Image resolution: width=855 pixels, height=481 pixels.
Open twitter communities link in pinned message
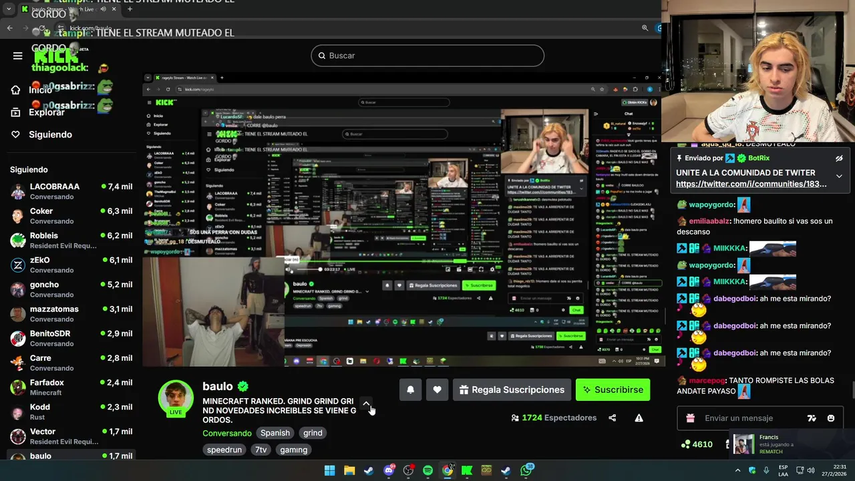pyautogui.click(x=751, y=184)
